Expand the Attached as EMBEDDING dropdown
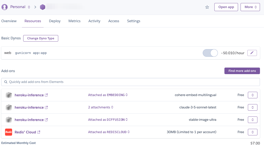Image resolution: width=264 pixels, height=149 pixels. pos(108,95)
